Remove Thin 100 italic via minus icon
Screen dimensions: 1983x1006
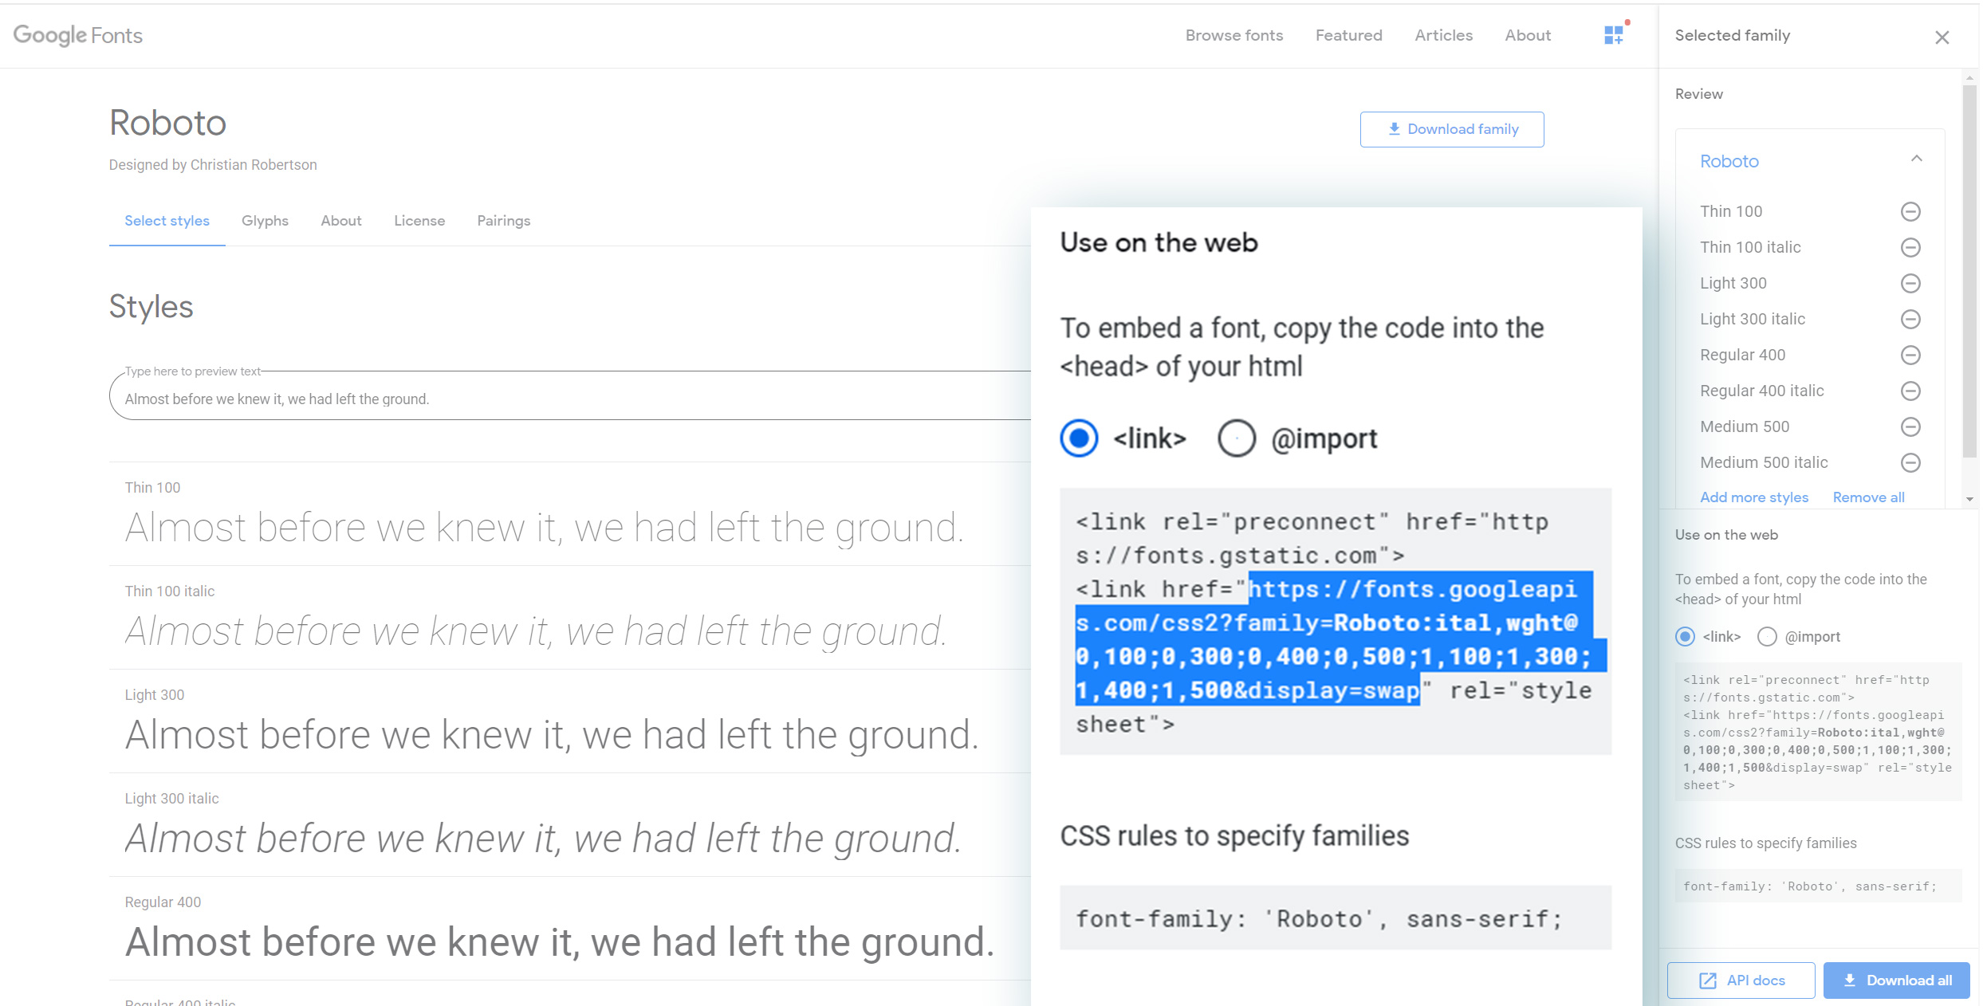1910,247
